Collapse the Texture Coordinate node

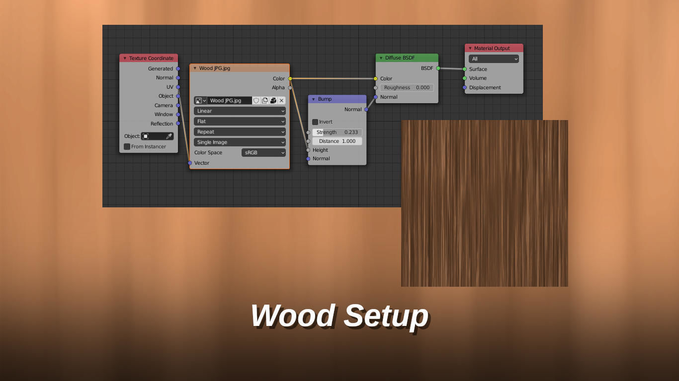125,59
